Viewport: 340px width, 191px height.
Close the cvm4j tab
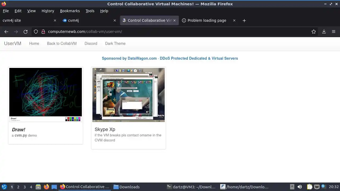pyautogui.click(x=115, y=20)
